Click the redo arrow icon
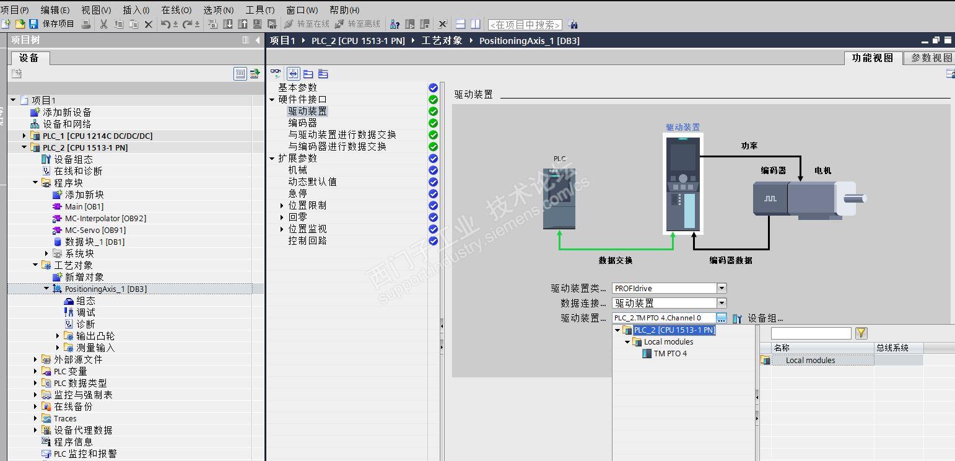This screenshot has height=461, width=955. click(187, 24)
